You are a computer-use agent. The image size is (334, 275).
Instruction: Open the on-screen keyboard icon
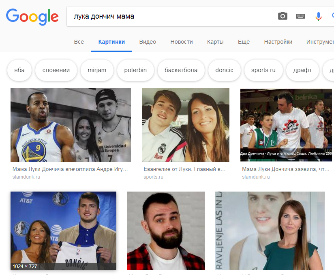coord(300,16)
